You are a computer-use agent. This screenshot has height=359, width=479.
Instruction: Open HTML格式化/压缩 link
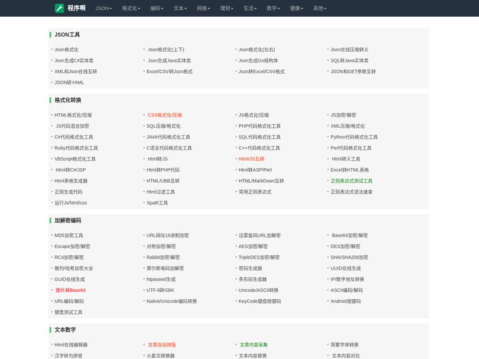[73, 115]
